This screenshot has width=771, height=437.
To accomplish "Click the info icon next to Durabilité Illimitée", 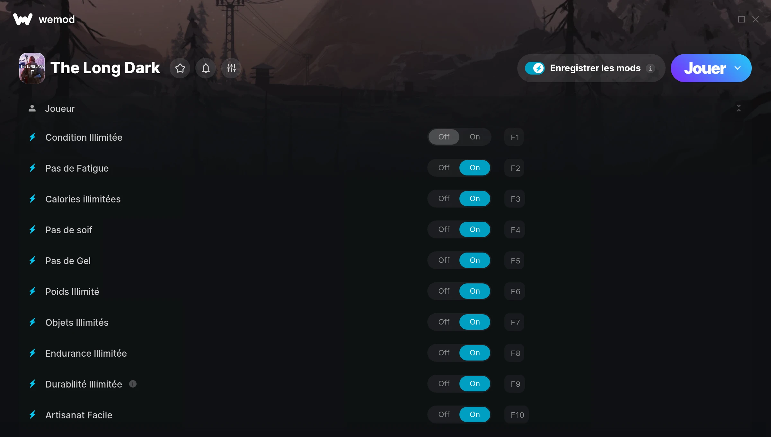I will 133,384.
